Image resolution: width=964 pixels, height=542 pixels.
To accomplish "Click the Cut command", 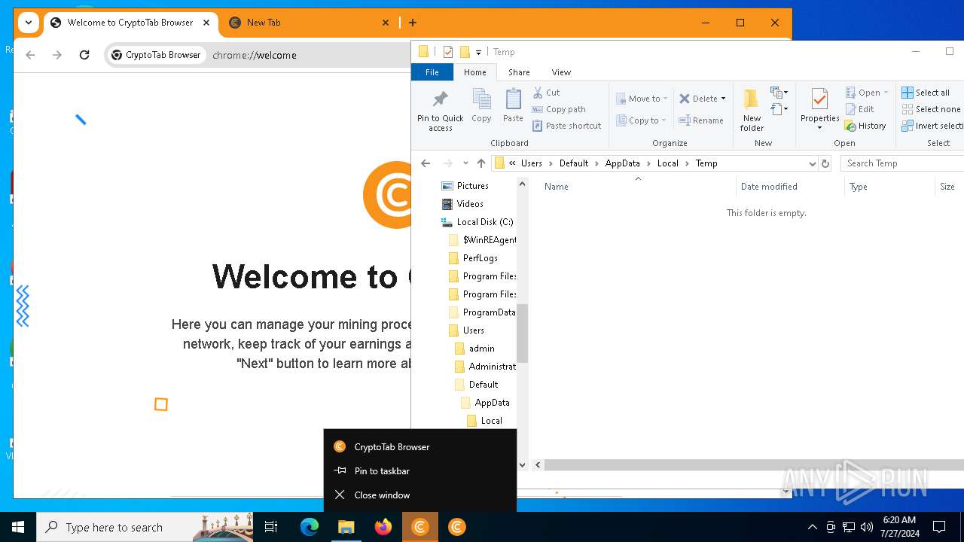I will [547, 93].
